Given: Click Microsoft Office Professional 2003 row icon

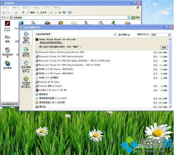Looking at the screenshot, I should (x=37, y=52).
